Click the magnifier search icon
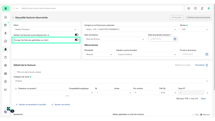215x121 pixels. 14,8
